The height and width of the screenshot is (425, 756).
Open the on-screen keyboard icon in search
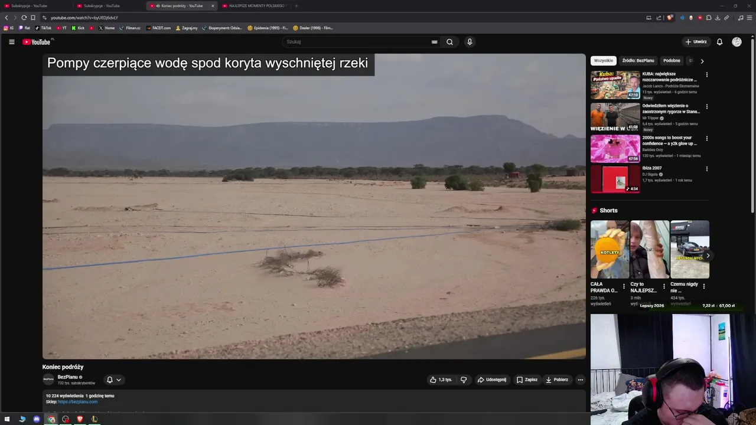(434, 42)
